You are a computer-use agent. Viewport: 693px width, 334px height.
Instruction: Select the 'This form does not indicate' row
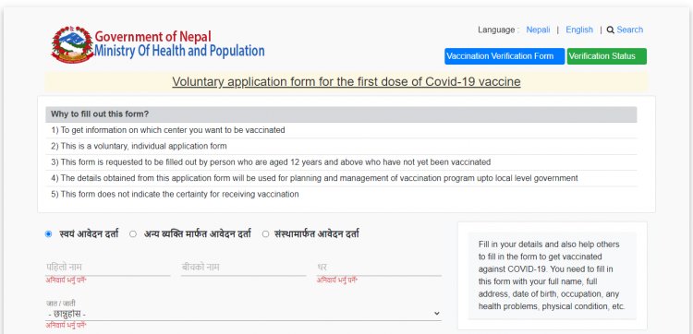click(341, 194)
